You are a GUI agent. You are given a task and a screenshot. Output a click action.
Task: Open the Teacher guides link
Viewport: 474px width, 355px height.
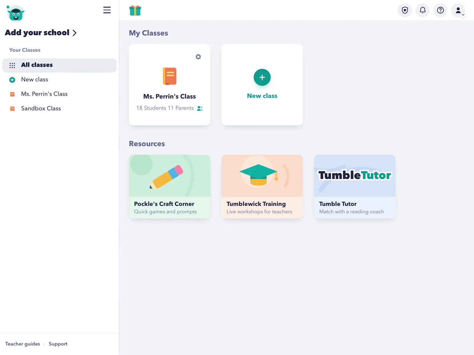[x=23, y=344]
